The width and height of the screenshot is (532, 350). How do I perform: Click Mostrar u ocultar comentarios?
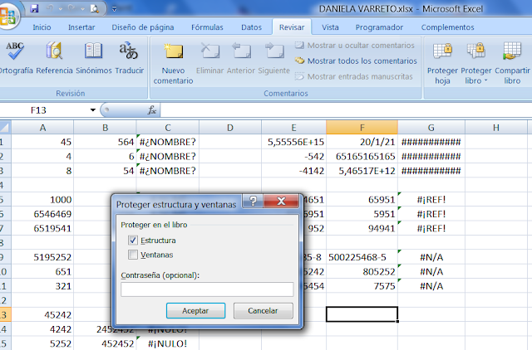click(355, 45)
